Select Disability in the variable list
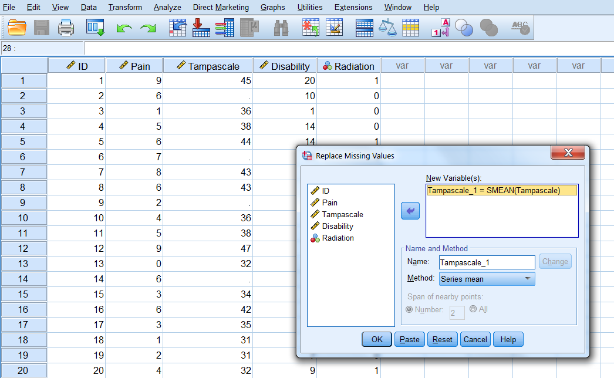Screen dimensions: 614x378 pos(338,226)
